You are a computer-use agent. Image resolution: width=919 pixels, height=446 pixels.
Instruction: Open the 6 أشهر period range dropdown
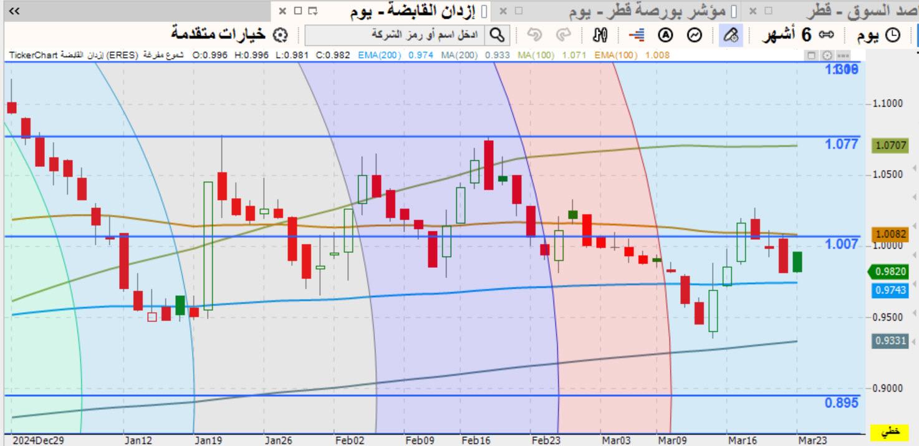pos(786,35)
